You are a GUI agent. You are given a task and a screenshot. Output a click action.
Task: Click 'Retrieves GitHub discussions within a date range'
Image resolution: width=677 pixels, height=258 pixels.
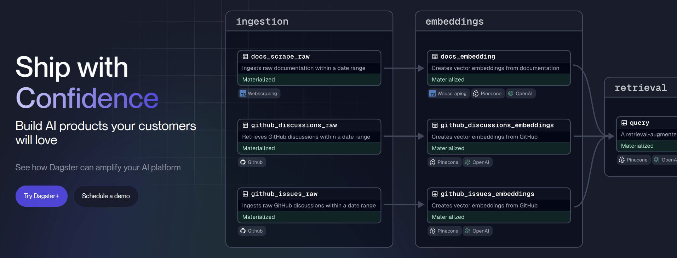tap(306, 137)
